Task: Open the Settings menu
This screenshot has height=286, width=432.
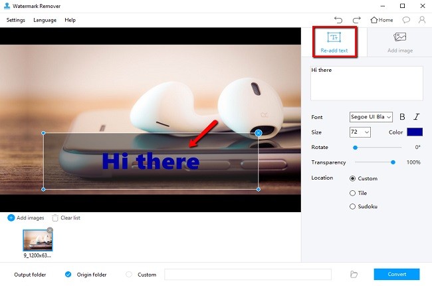Action: [x=16, y=20]
